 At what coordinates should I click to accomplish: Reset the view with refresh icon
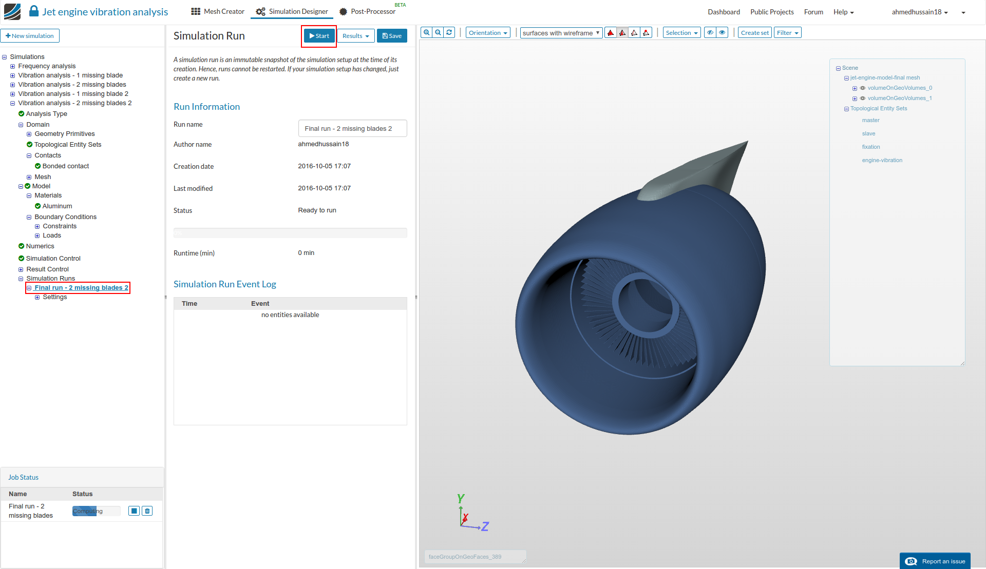tap(449, 32)
